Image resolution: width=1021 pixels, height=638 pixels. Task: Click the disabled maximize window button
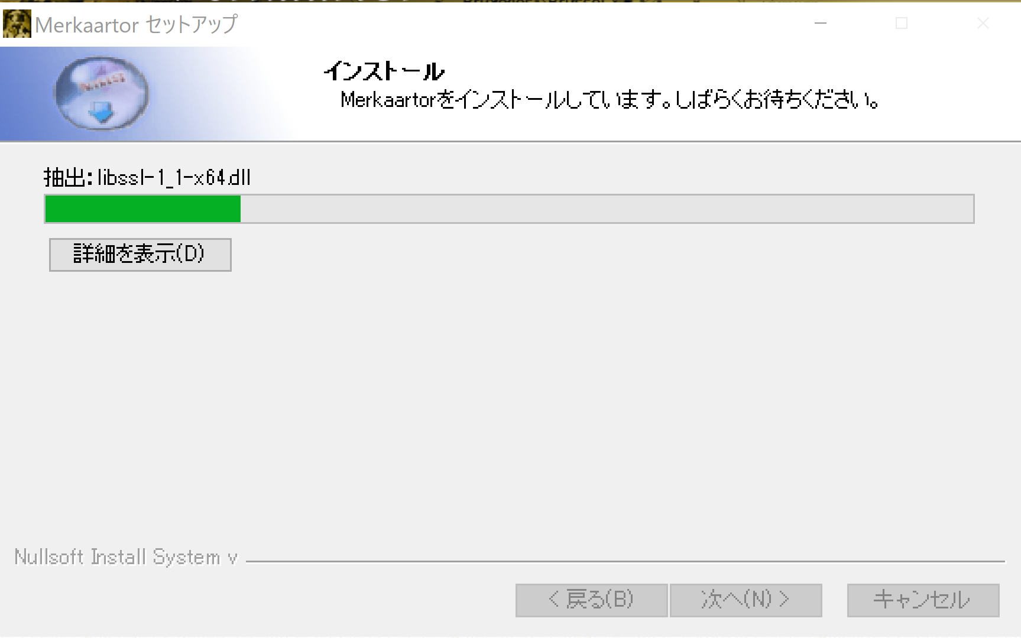tap(902, 24)
